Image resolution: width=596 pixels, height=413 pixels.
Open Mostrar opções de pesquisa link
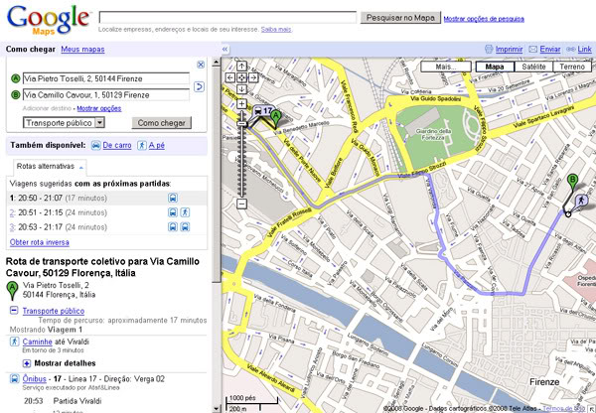coord(484,19)
